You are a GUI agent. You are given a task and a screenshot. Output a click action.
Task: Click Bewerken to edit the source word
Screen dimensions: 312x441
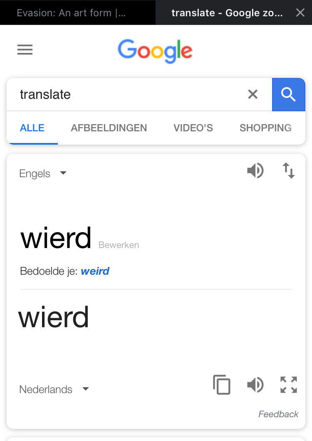click(x=119, y=245)
